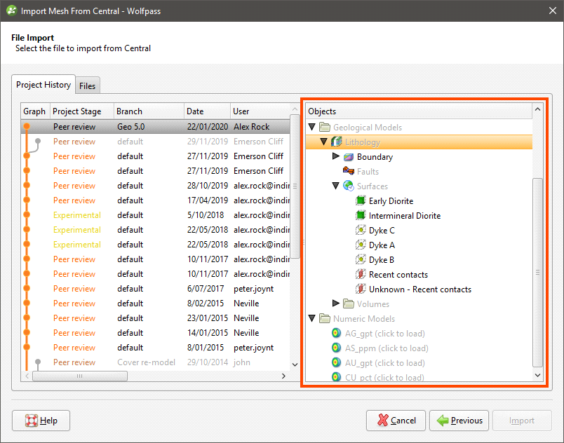Click the Surfaces globe icon
This screenshot has width=564, height=443.
pyautogui.click(x=349, y=186)
